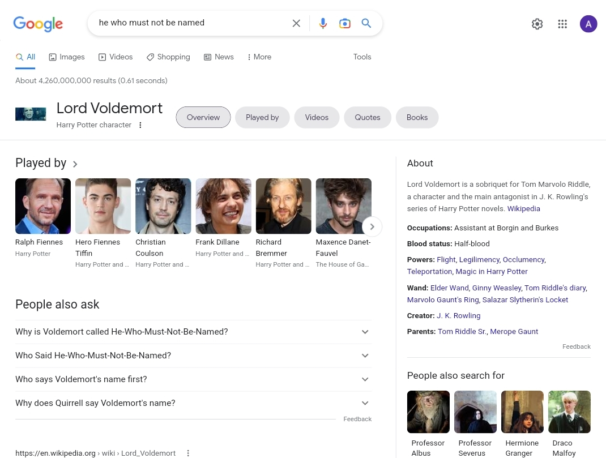
Task: Switch to the Shopping tab
Action: click(168, 57)
